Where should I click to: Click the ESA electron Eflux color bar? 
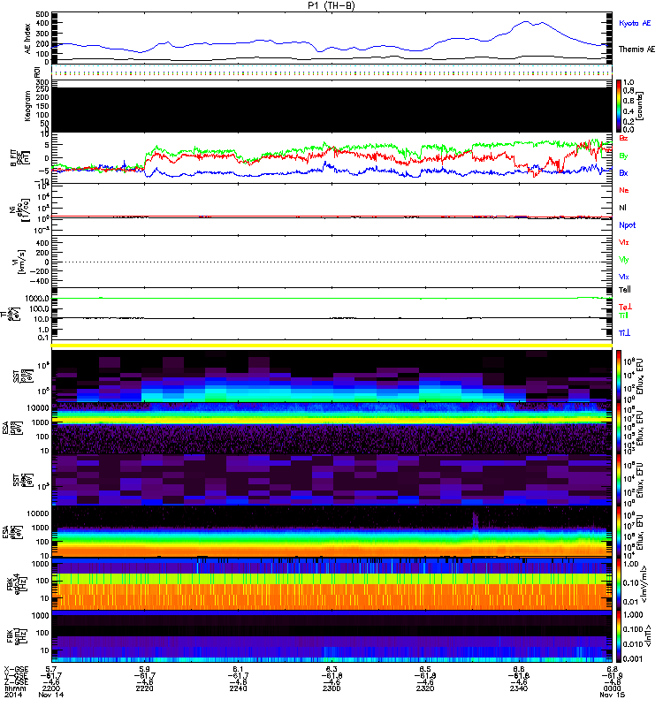tap(619, 532)
